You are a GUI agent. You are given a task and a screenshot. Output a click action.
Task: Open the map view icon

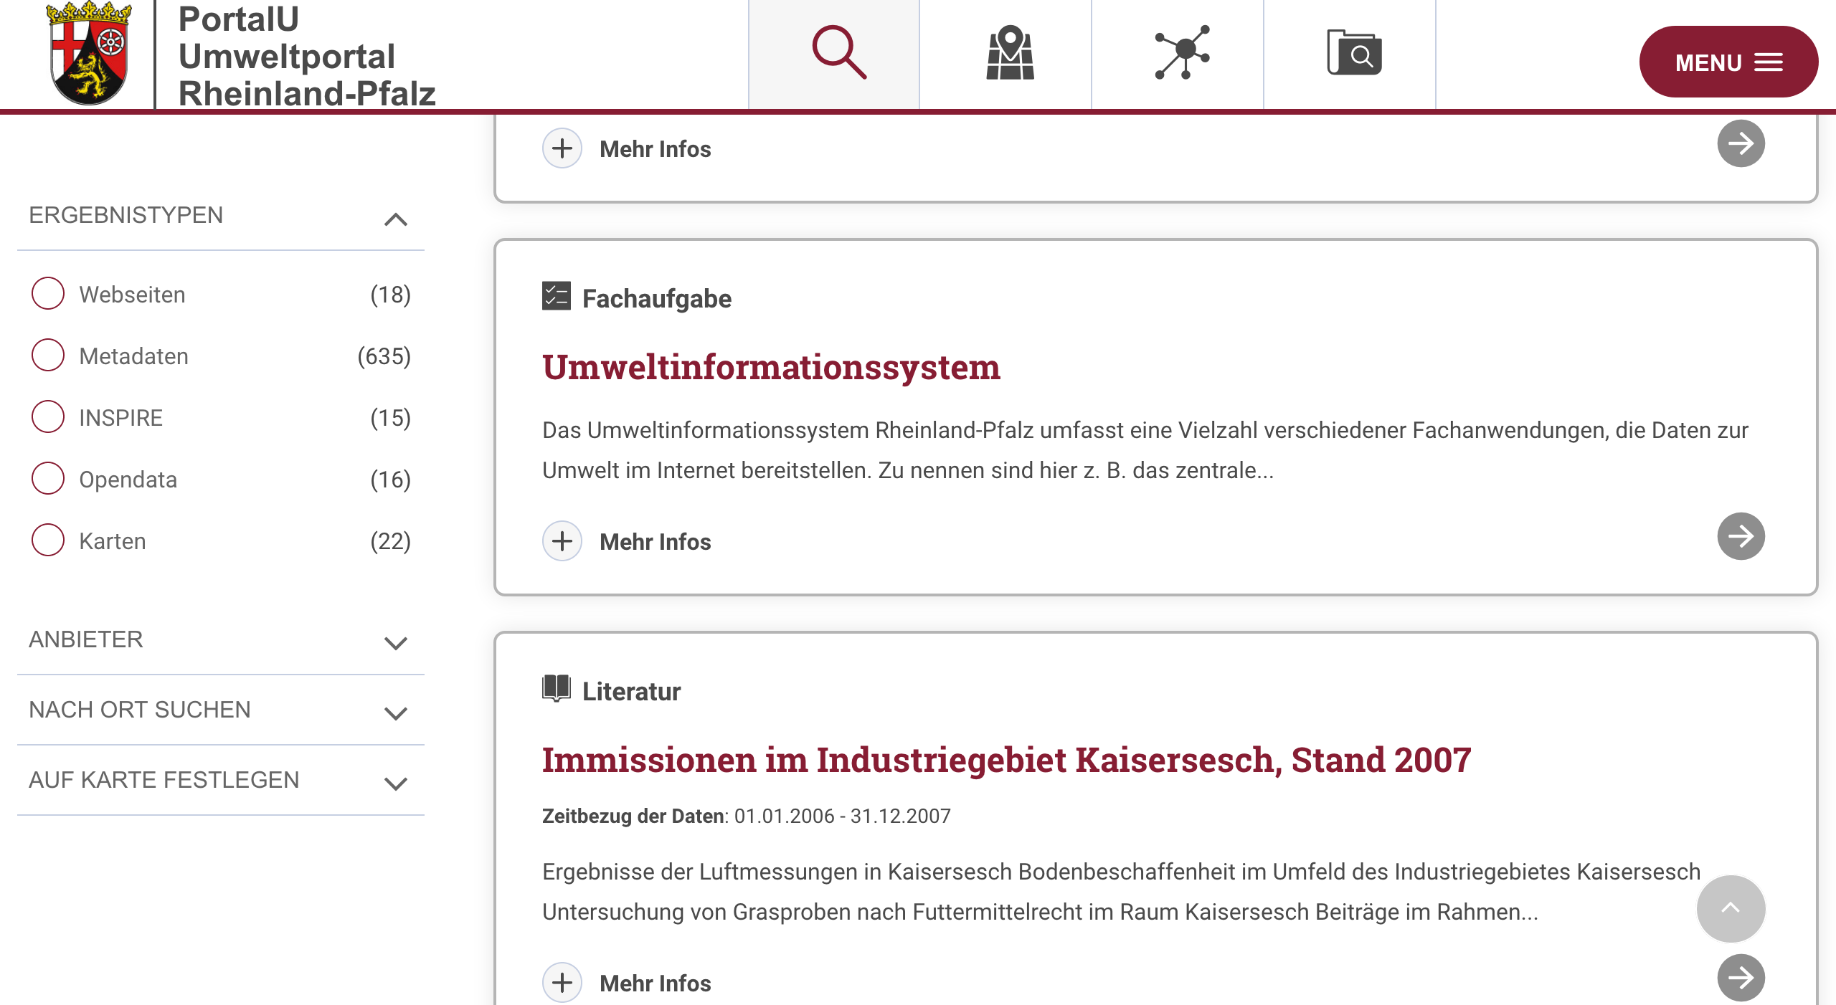1008,54
